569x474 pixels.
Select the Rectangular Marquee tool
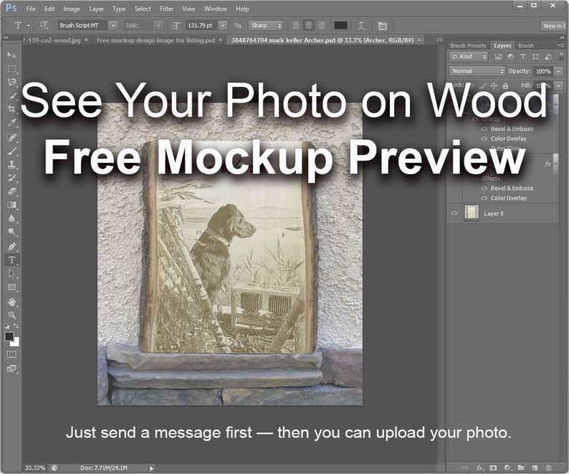pyautogui.click(x=11, y=69)
